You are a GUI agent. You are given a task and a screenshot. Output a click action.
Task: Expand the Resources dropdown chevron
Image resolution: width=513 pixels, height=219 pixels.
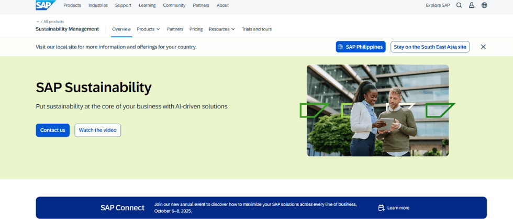pyautogui.click(x=233, y=29)
